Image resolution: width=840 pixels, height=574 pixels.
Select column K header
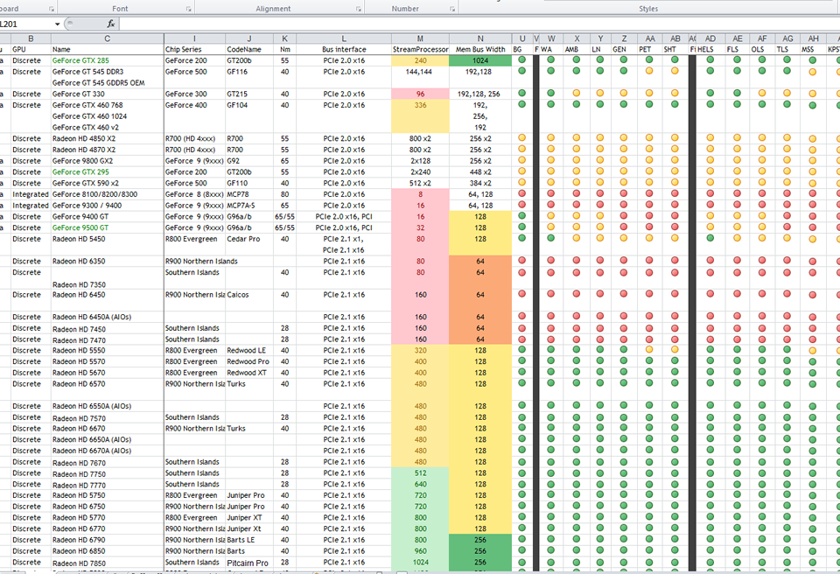[x=284, y=38]
